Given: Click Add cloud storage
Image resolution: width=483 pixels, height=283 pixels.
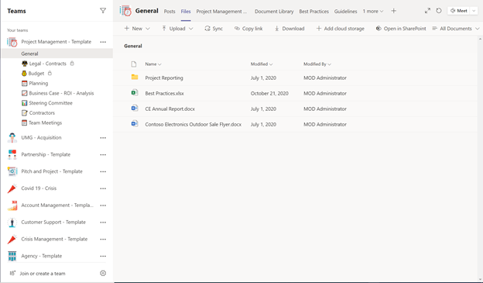Looking at the screenshot, I should pos(340,29).
